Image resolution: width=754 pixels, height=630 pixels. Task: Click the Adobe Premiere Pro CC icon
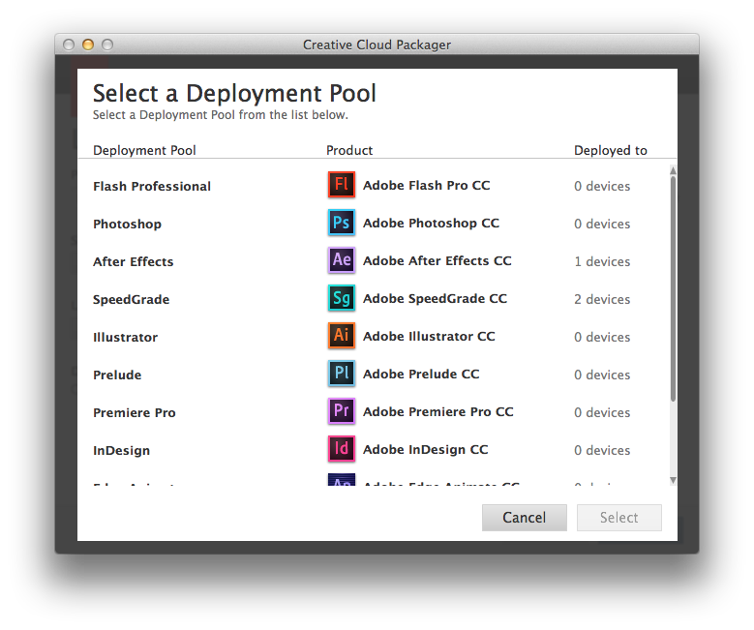pos(342,411)
